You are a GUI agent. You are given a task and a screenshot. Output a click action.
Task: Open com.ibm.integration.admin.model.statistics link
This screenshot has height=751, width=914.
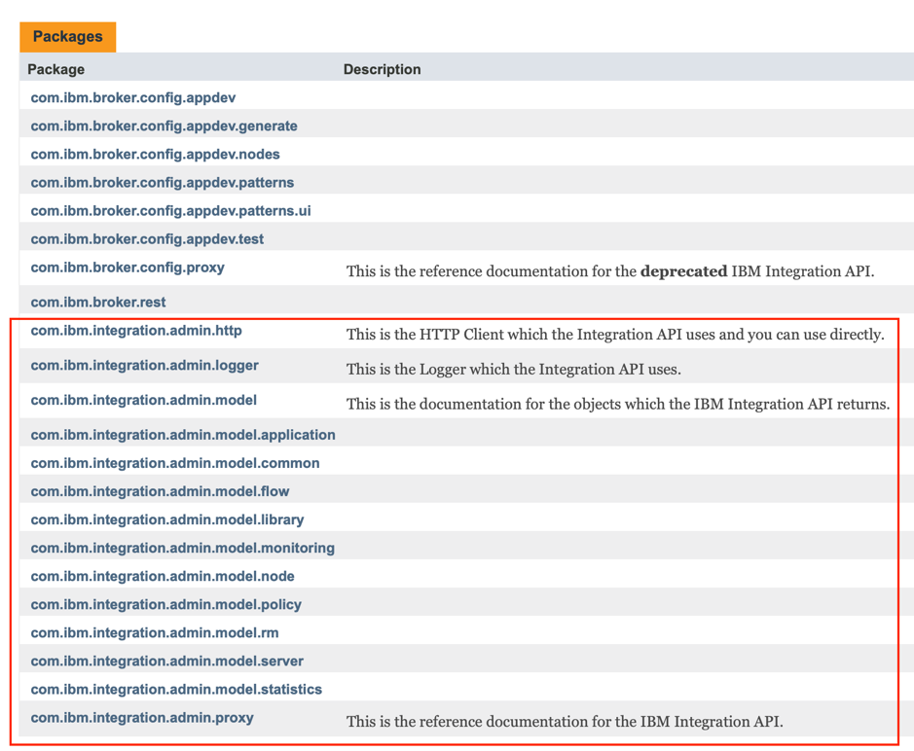(176, 690)
